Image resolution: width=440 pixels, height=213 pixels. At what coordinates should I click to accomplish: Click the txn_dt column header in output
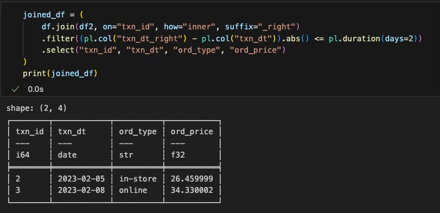coord(72,131)
